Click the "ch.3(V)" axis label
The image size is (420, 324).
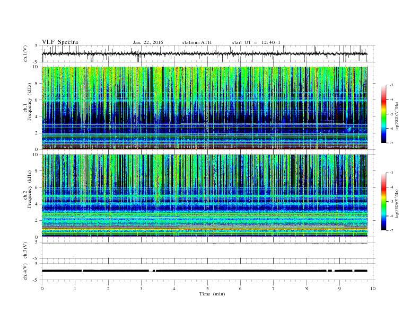25,250
